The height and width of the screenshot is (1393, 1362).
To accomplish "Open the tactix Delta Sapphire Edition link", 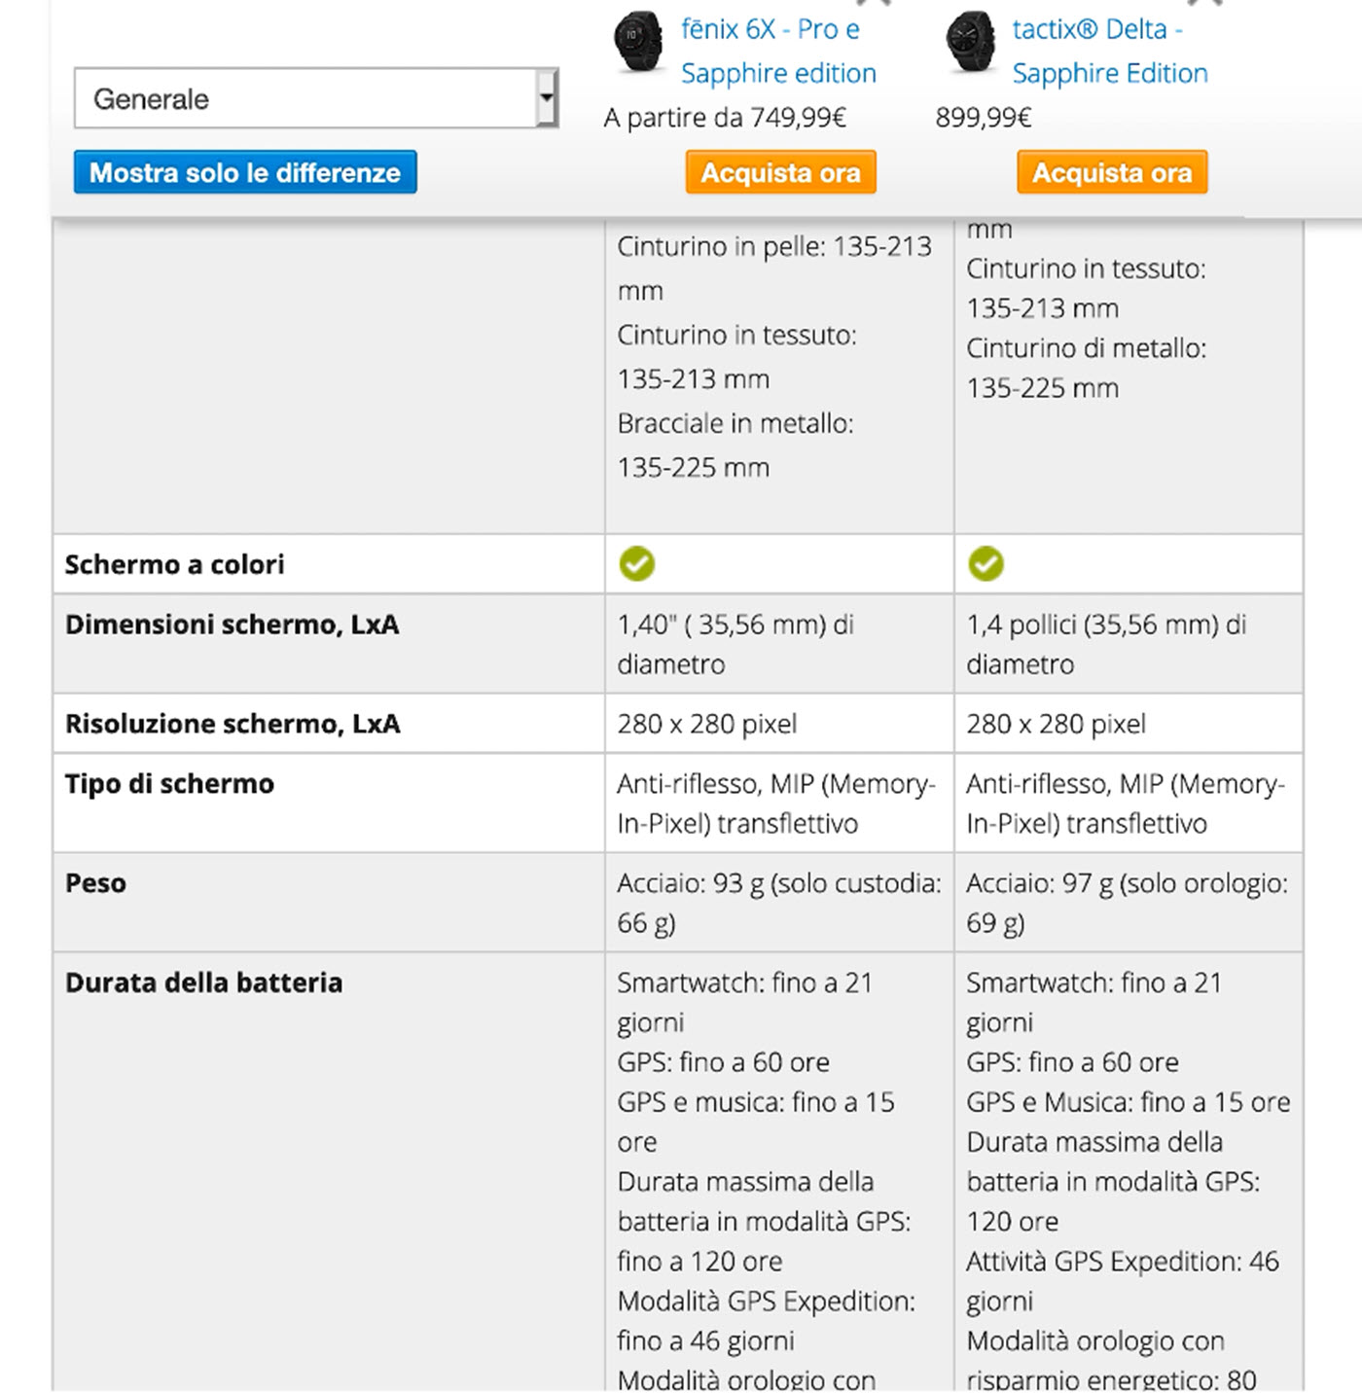I will [1109, 52].
